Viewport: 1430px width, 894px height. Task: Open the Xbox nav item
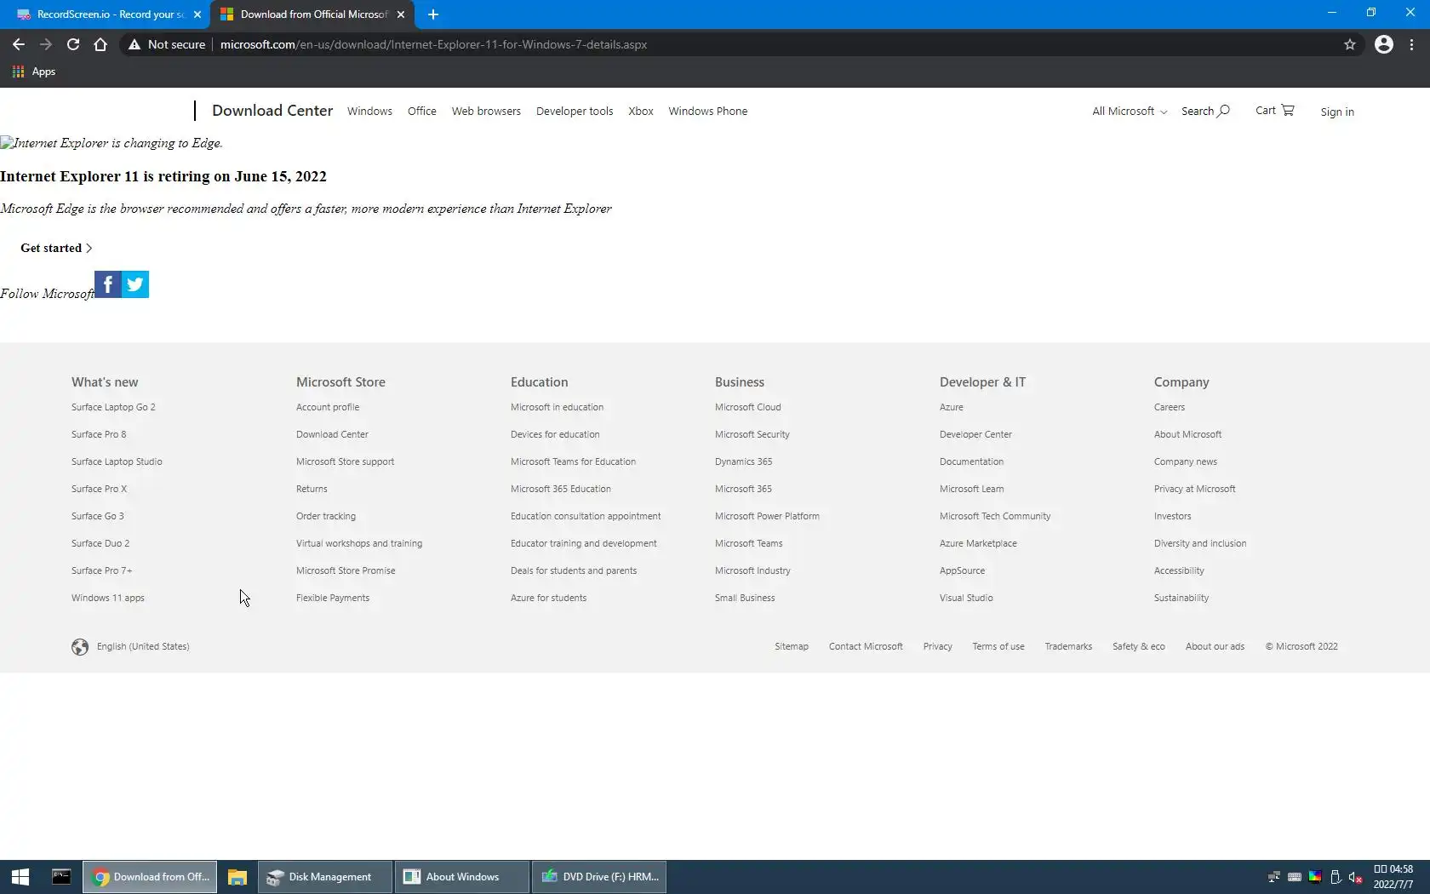641,111
